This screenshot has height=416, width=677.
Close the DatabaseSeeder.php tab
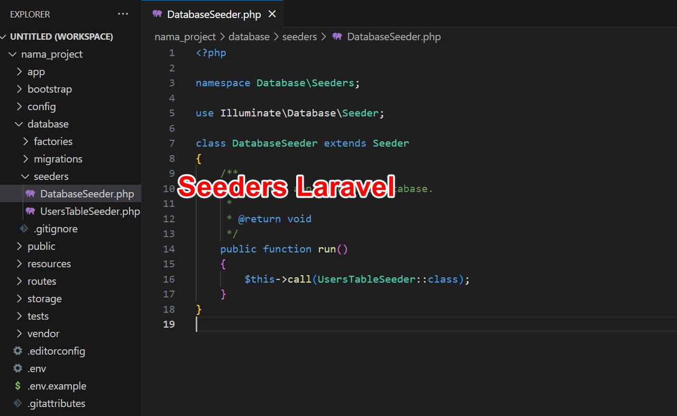pos(272,14)
